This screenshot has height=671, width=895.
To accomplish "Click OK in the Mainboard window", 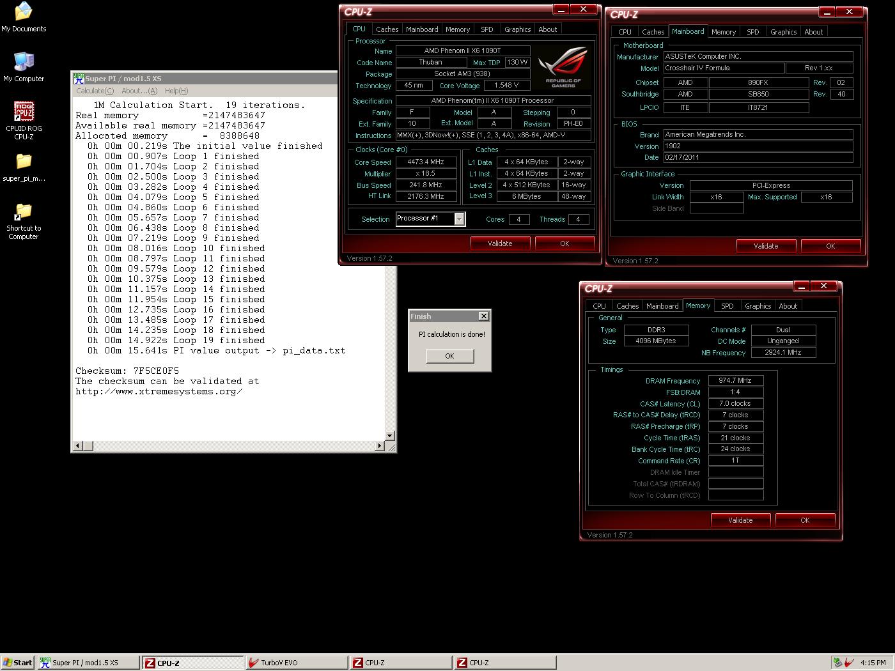I will [830, 246].
